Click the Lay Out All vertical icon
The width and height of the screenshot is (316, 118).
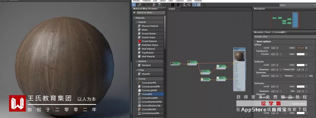point(184,5)
